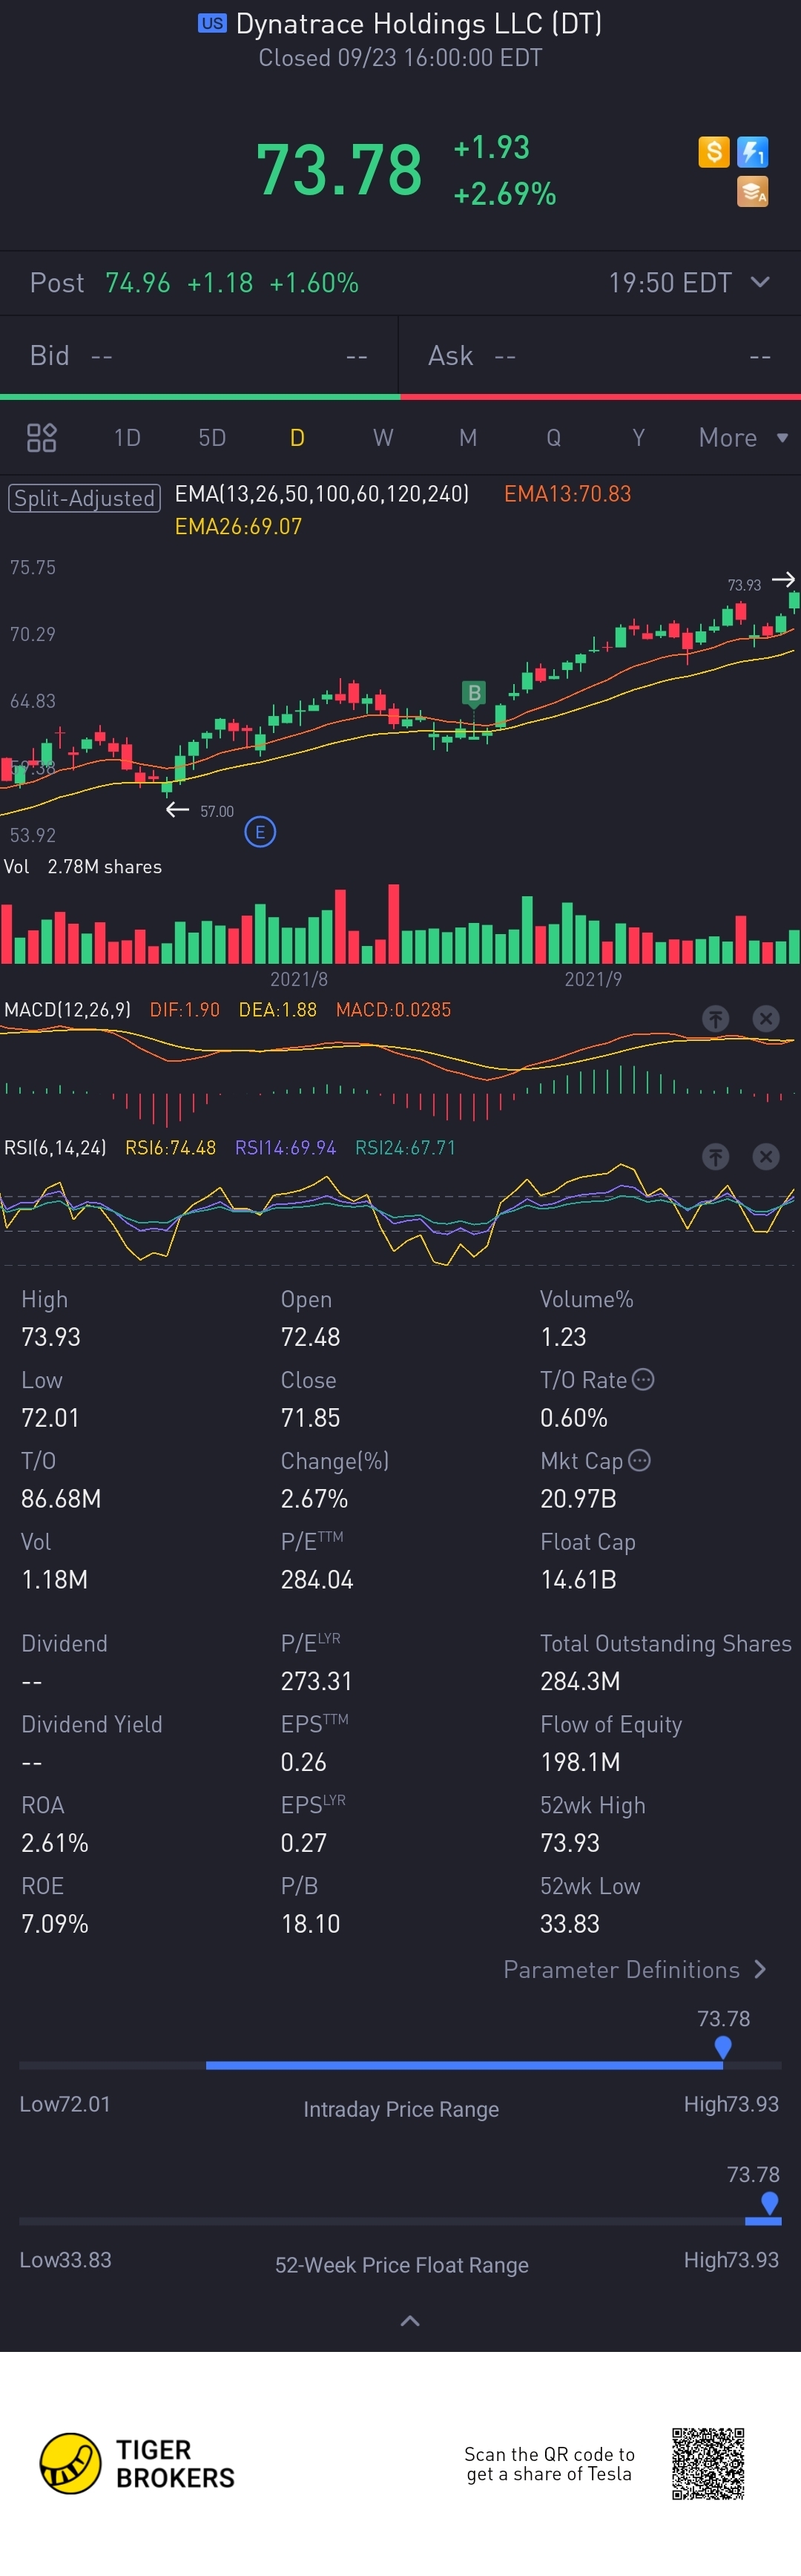Open Parameter Definitions link

pos(635,1969)
